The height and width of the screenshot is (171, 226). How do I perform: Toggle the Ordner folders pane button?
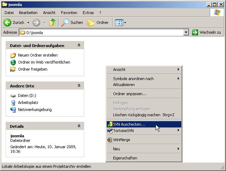click(98, 22)
